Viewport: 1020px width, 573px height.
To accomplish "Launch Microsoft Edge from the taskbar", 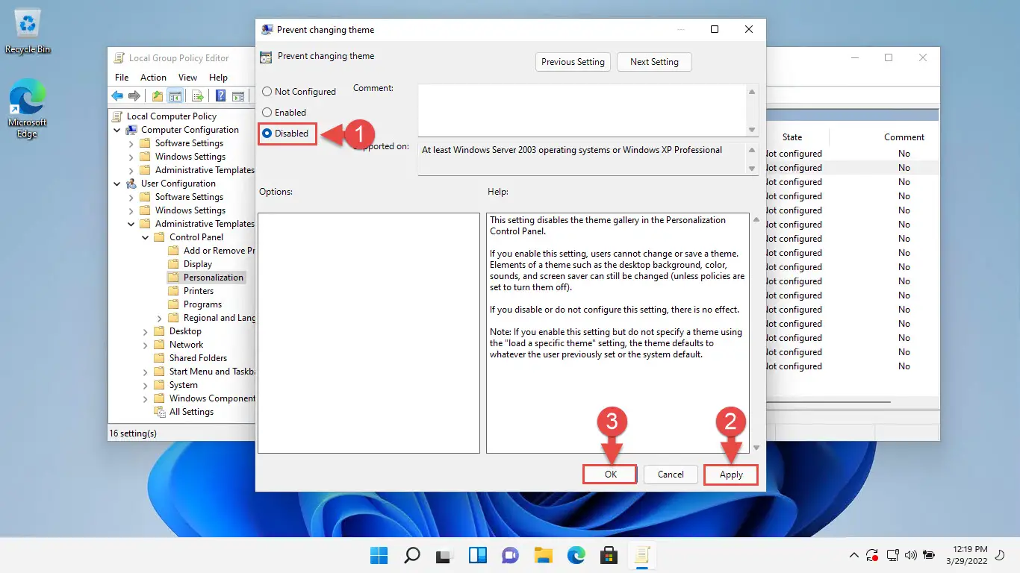I will point(576,555).
